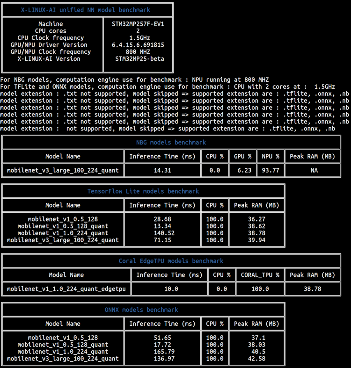Screen dimensions: 351x368
Task: Click ONNX peak RAM value 40.5
Action: 258,352
